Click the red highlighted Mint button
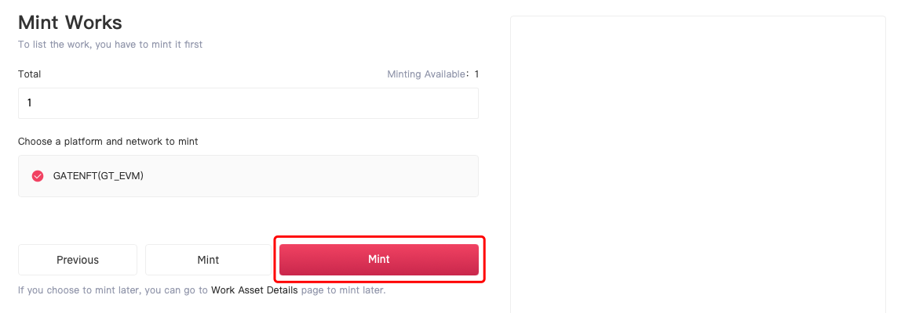The width and height of the screenshot is (901, 313). pyautogui.click(x=378, y=260)
